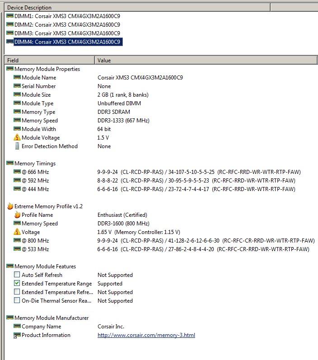Image resolution: width=318 pixels, height=360 pixels.
Task: Select the 'DDR3-1600 (800 MHz)' value
Action: [123, 224]
